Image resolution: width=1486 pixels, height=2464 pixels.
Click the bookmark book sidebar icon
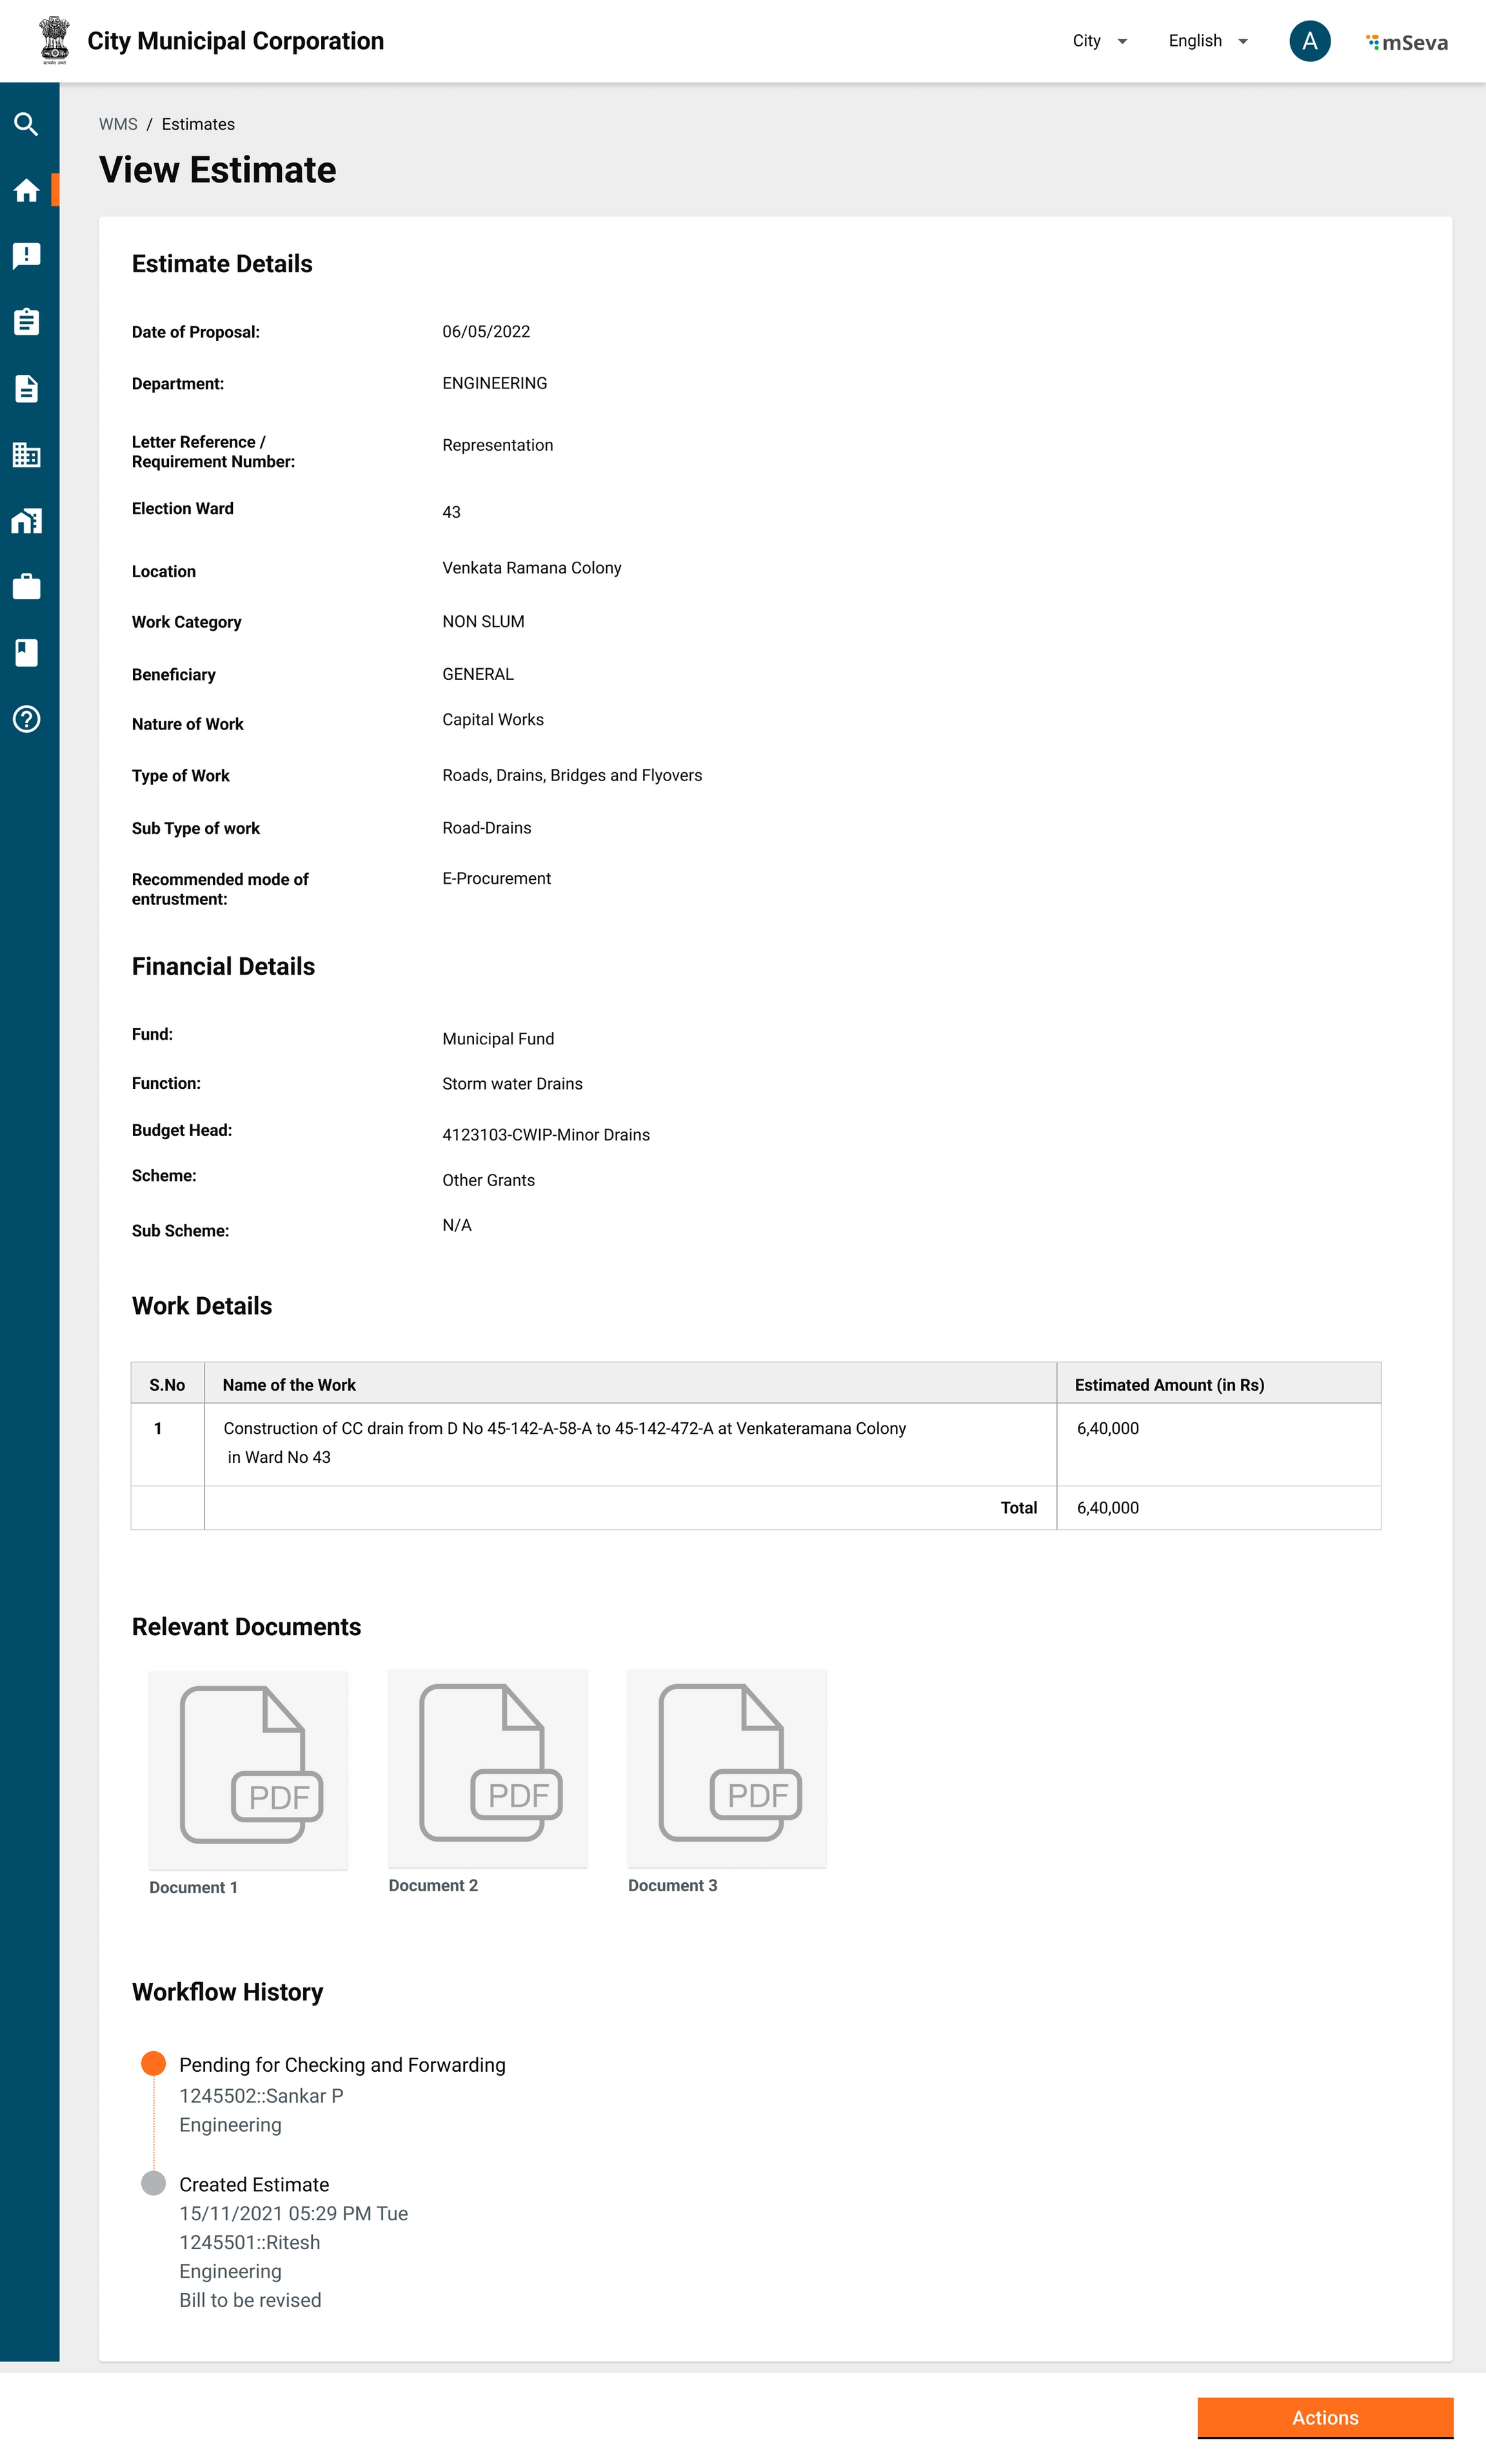[x=27, y=653]
